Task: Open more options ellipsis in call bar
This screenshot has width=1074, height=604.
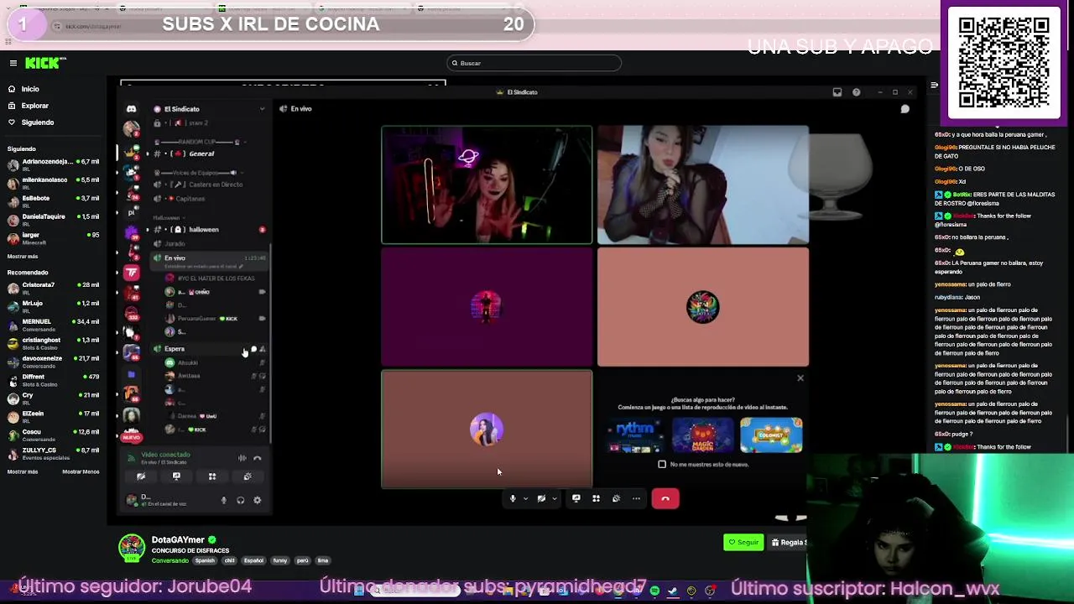Action: (636, 498)
